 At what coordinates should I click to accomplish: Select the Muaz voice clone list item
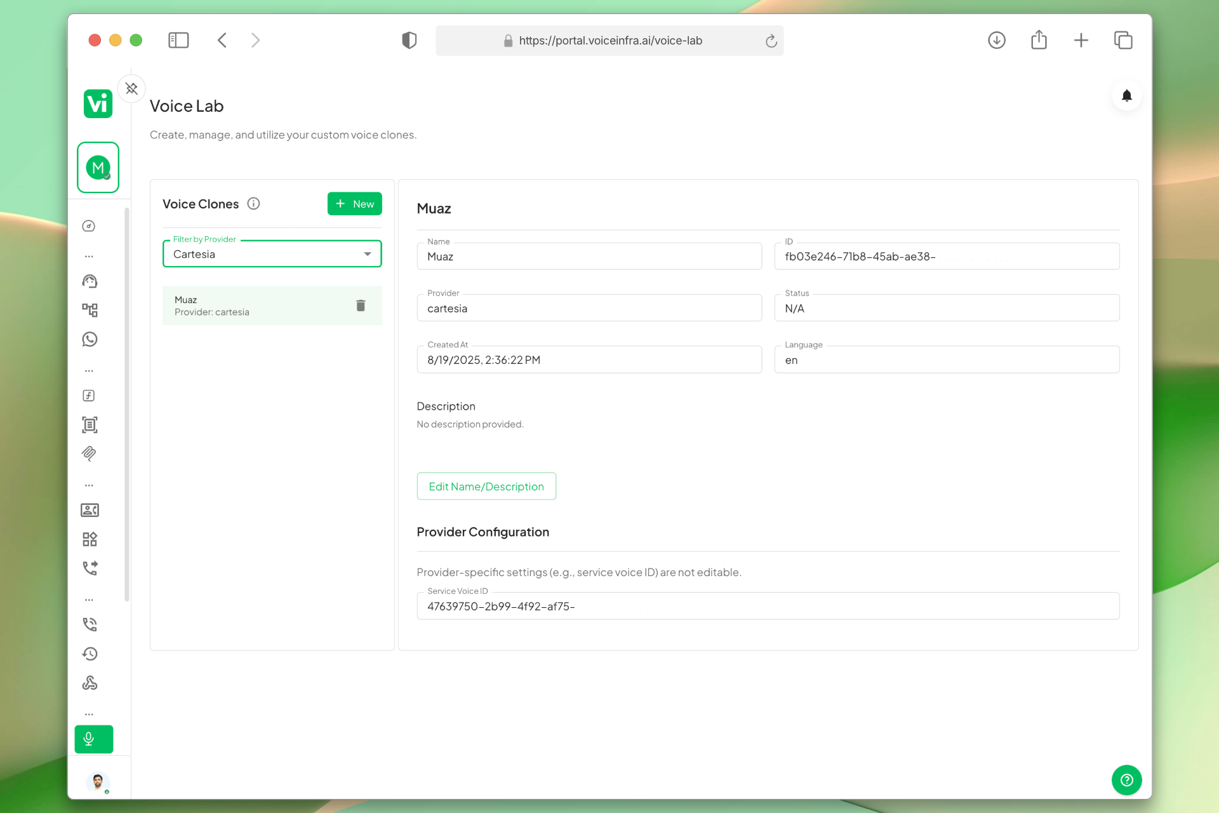[272, 306]
